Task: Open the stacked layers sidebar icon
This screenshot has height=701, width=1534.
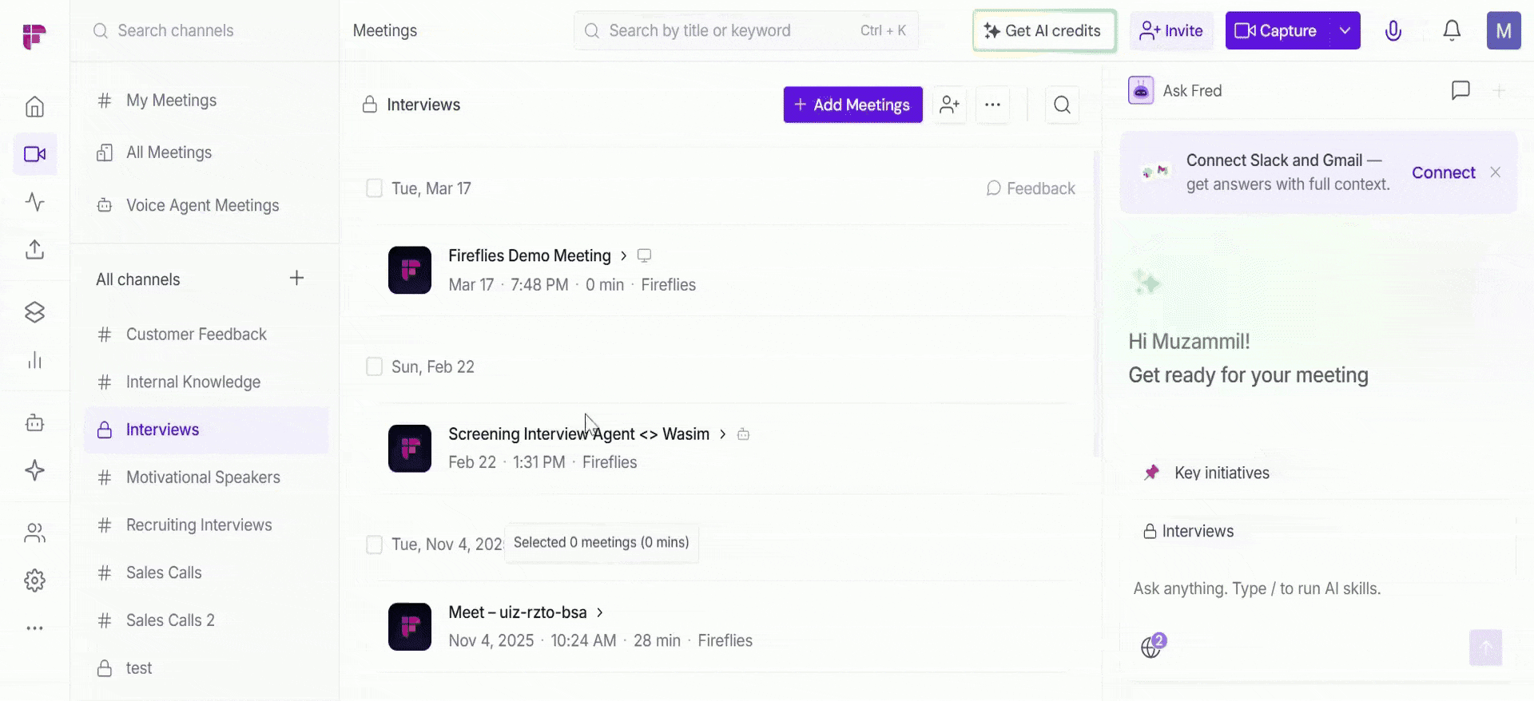Action: [x=34, y=312]
